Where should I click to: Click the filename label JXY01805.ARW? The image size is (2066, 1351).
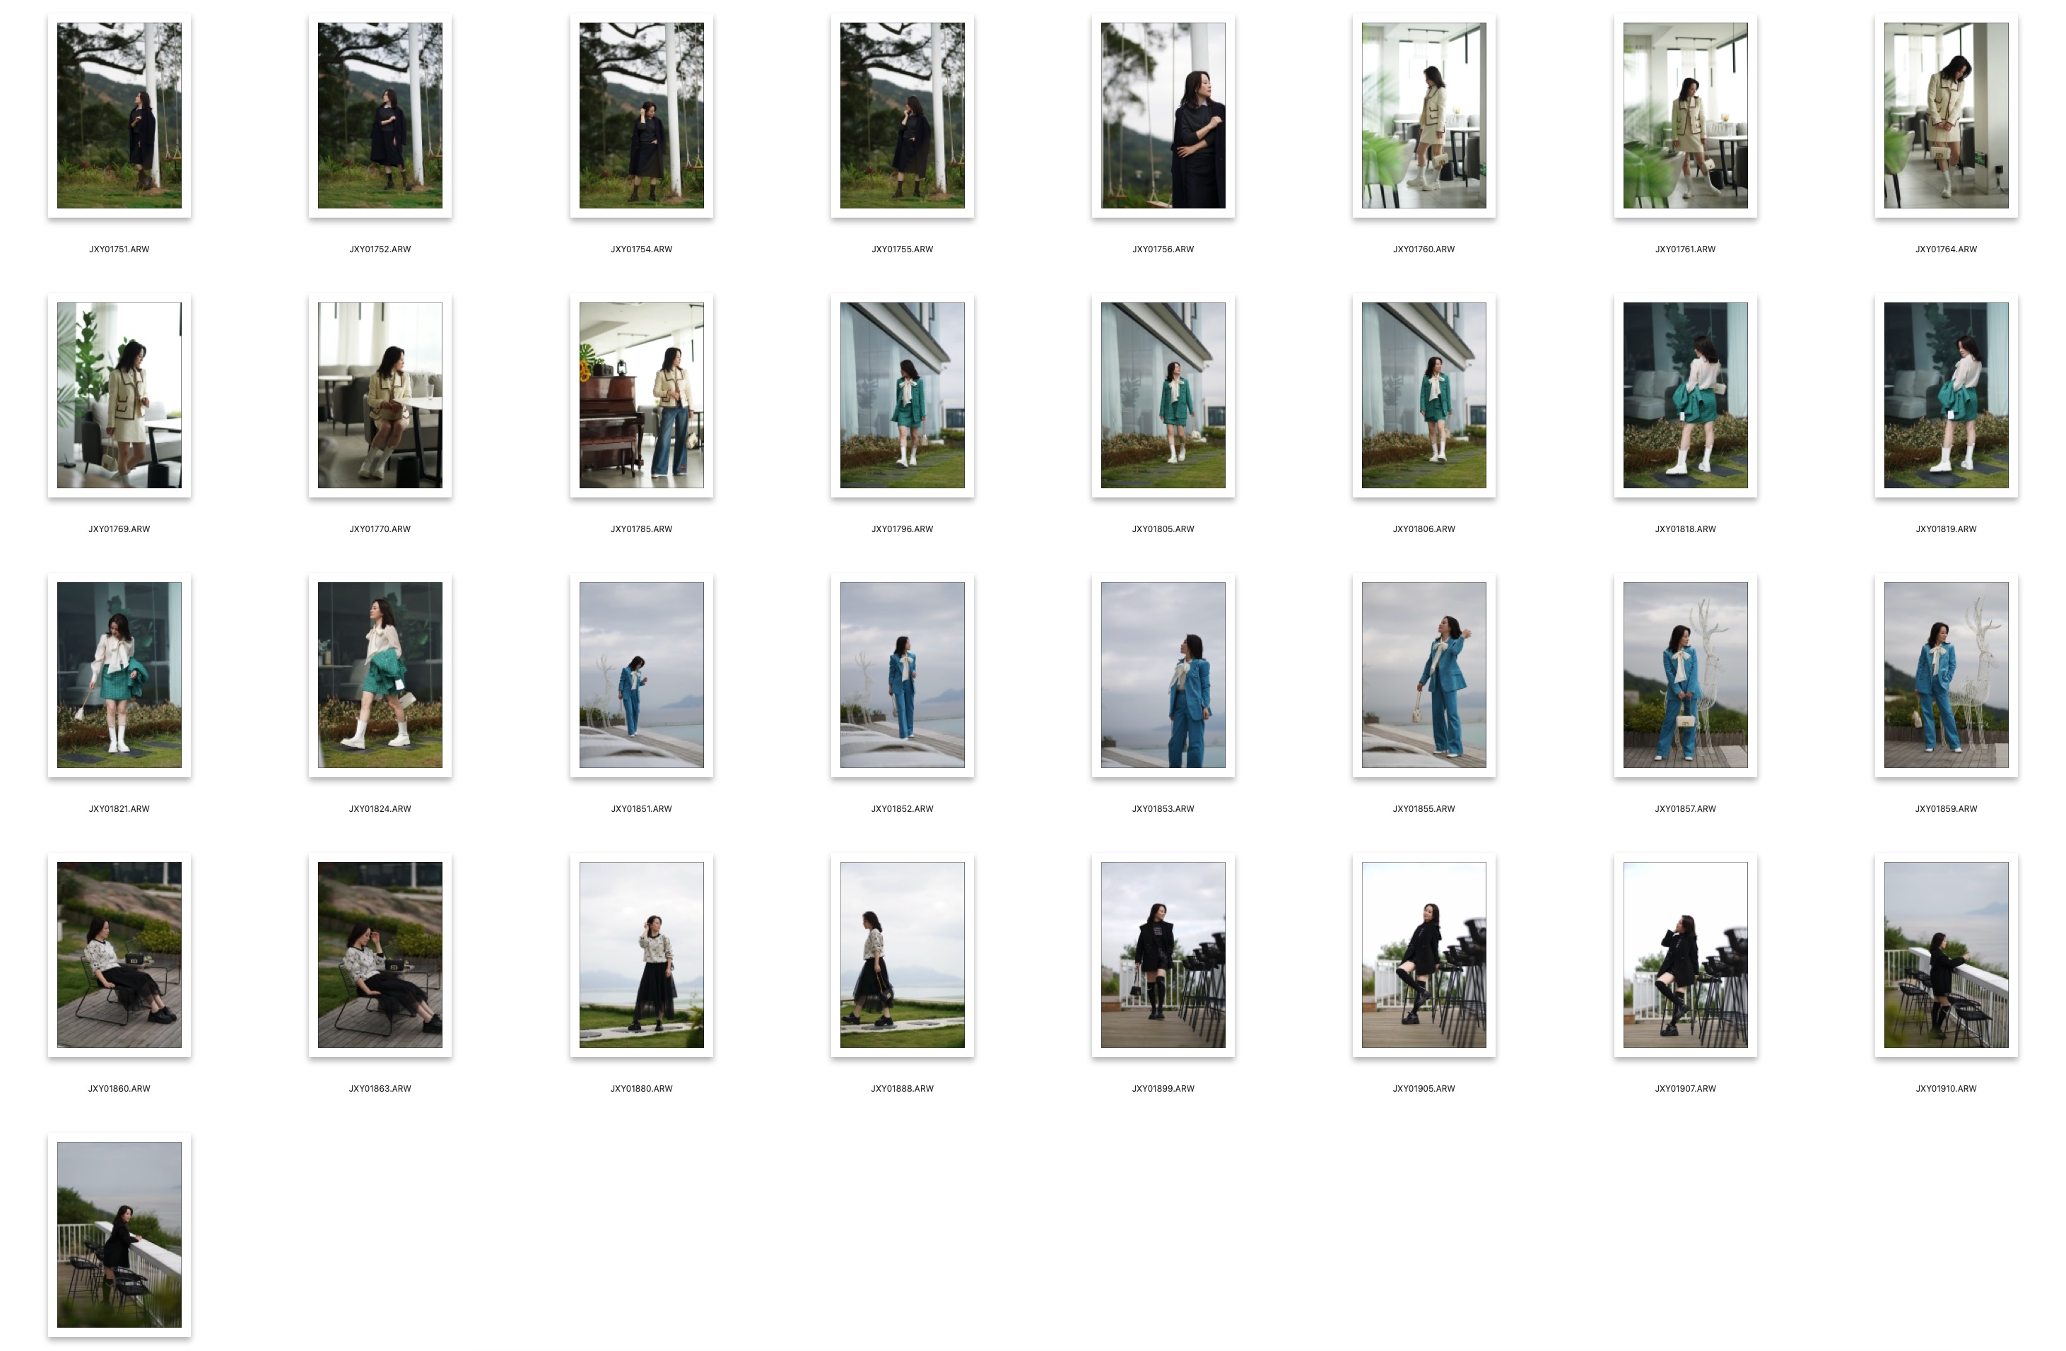click(1162, 529)
